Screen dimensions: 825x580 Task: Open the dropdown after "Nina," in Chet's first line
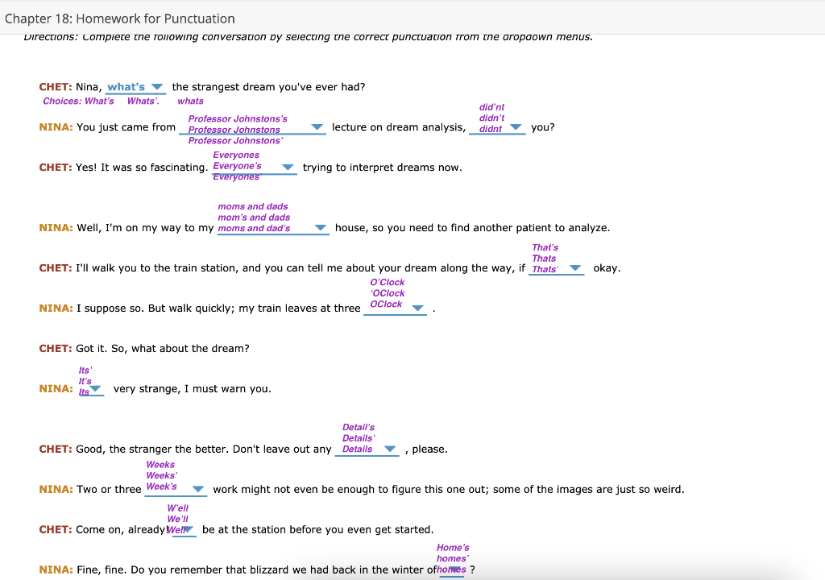158,86
